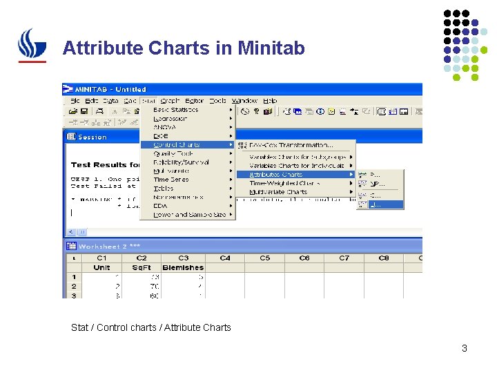The width and height of the screenshot is (497, 373).
Task: Click the Cut scissors toolbar icon
Action: 115,111
